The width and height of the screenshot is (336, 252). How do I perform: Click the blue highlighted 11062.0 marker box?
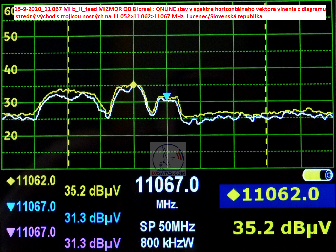point(274,196)
